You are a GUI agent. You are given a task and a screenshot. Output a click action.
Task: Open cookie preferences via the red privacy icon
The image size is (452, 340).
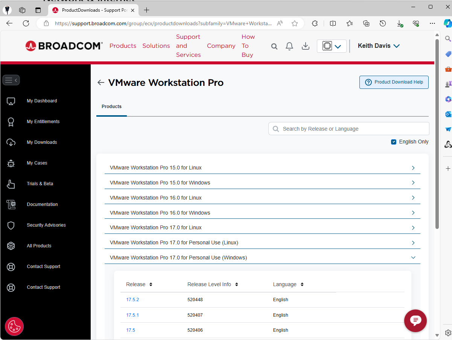[14, 326]
